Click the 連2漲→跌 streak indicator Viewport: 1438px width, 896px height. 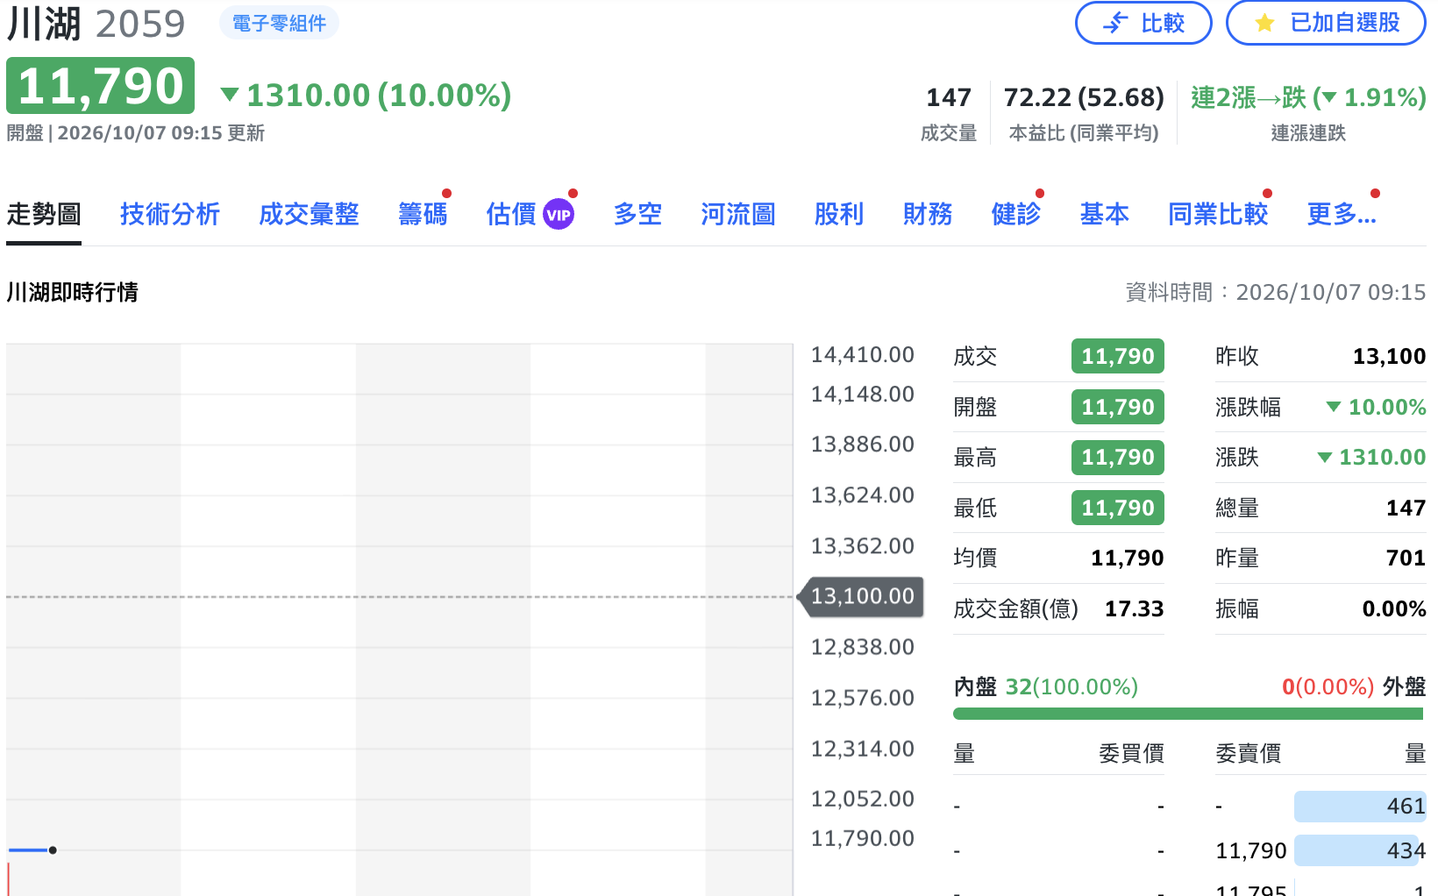[x=1308, y=97]
